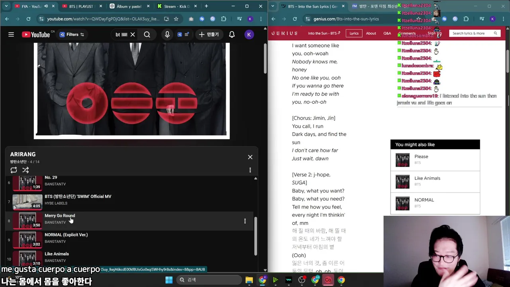The width and height of the screenshot is (510, 287).
Task: Click the playlist scrollbar up arrow
Action: click(255, 178)
